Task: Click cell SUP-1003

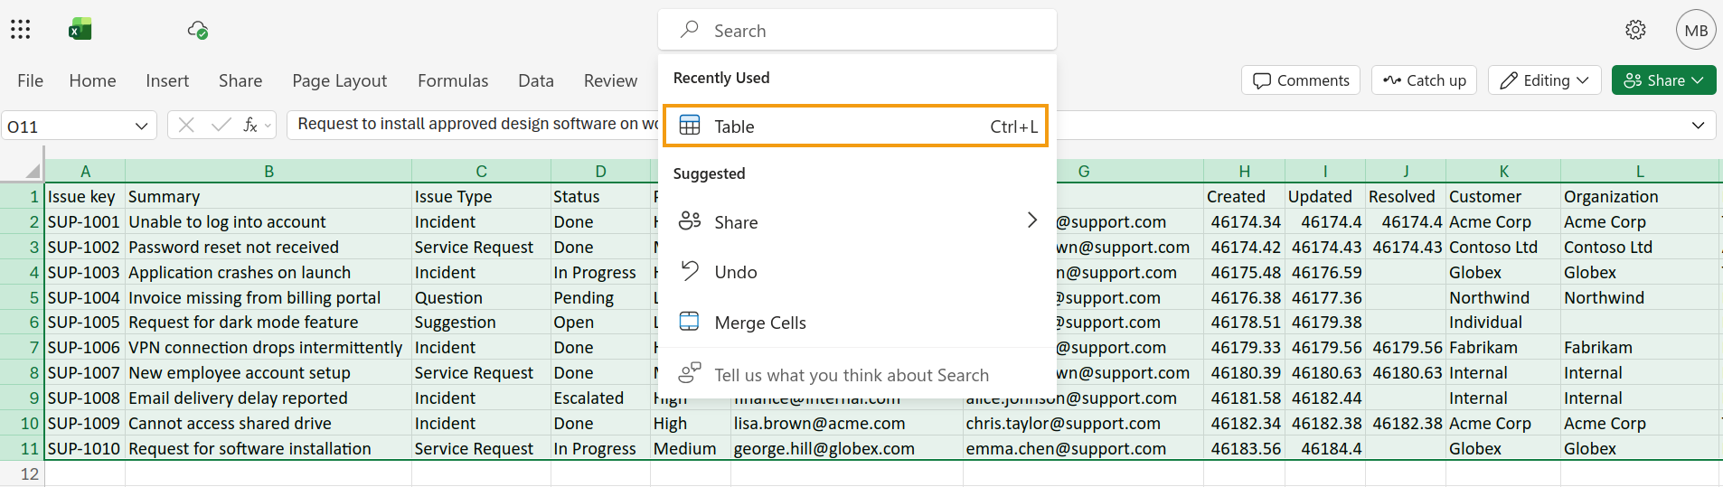Action: (84, 272)
